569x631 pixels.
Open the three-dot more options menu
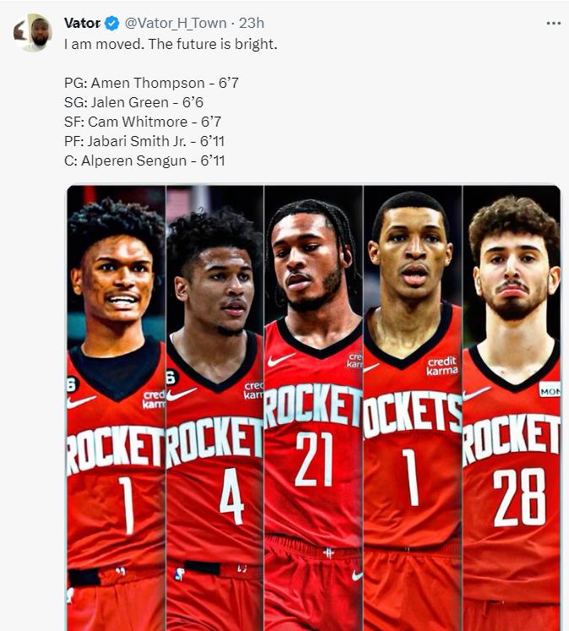point(553,24)
